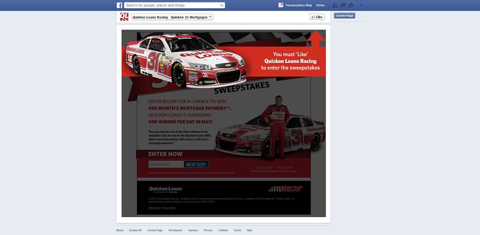Click 'ONE WINNER PER DAY IN MAY!' text
Viewport: 480px width, 235px height.
click(181, 122)
